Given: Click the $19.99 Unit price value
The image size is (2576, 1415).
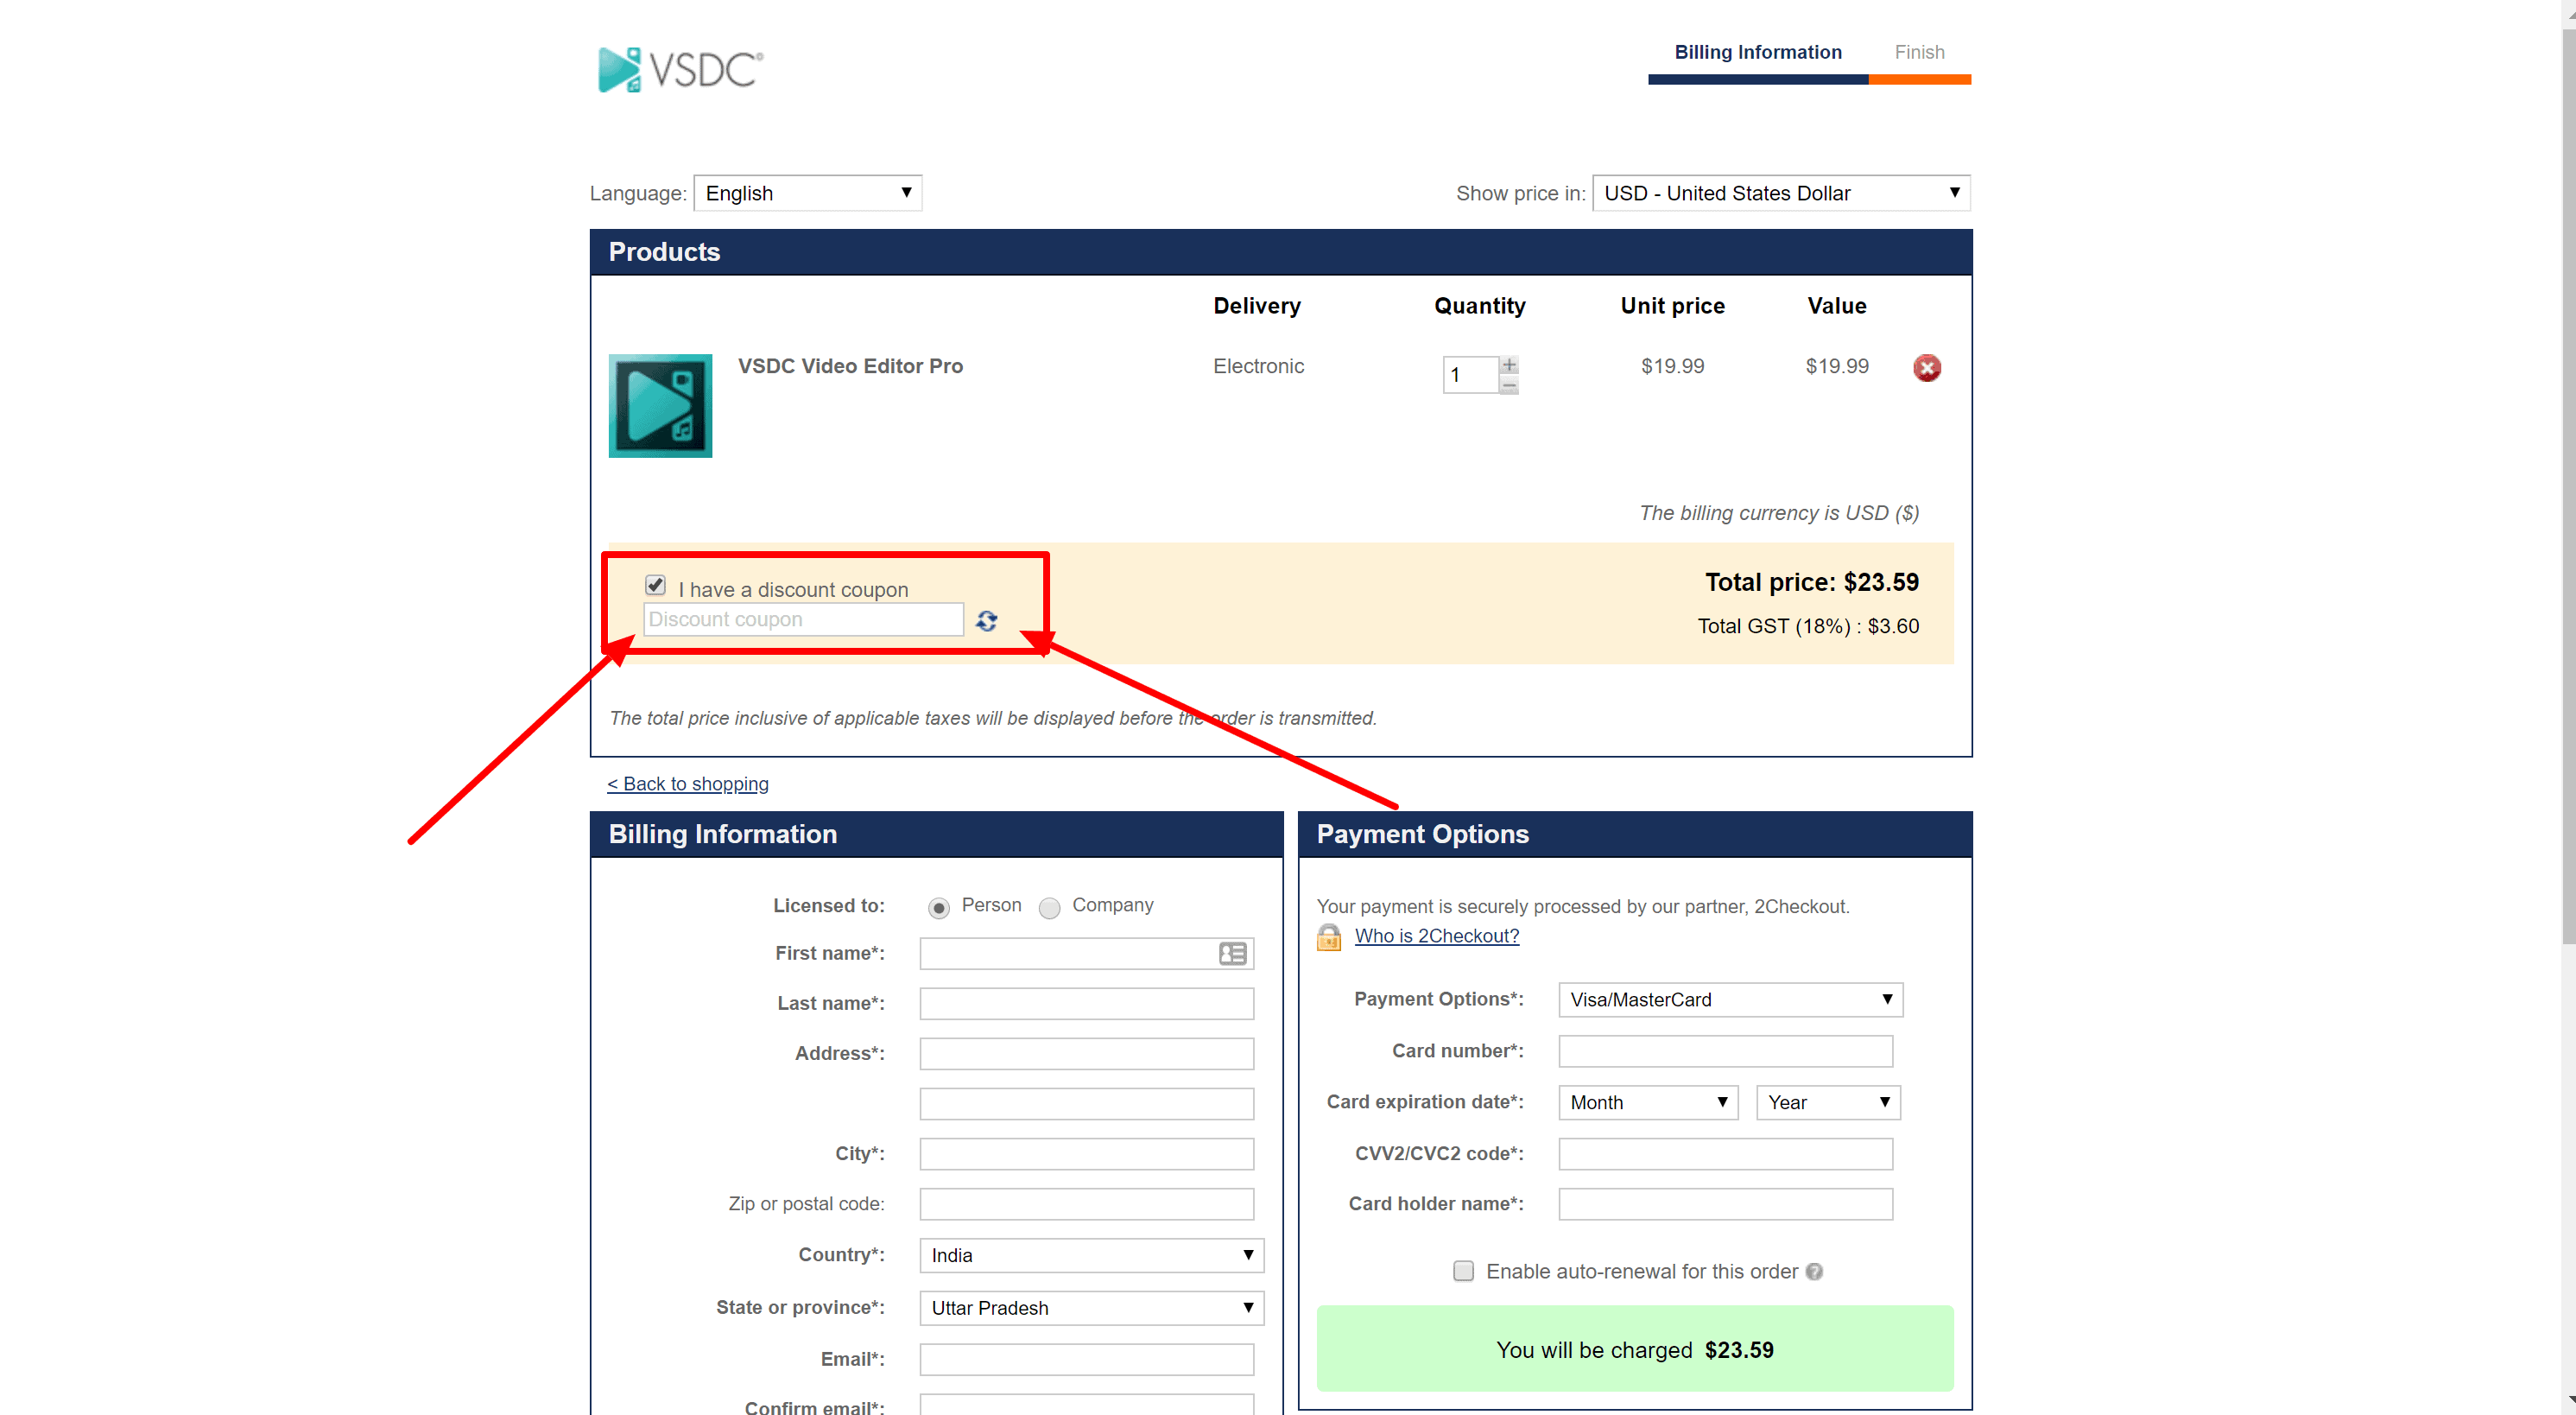Looking at the screenshot, I should 1672,366.
